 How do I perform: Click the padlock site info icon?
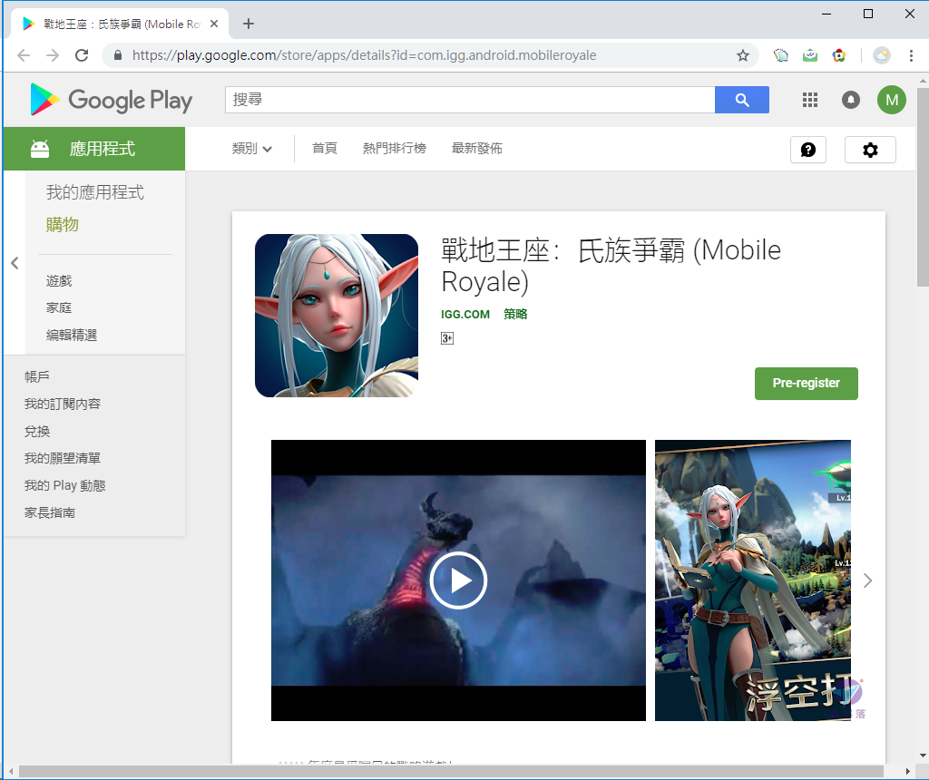[x=118, y=55]
